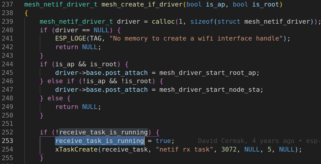321x164 pixels.
Task: Click line number 251 in the gutter
Action: (x=7, y=124)
